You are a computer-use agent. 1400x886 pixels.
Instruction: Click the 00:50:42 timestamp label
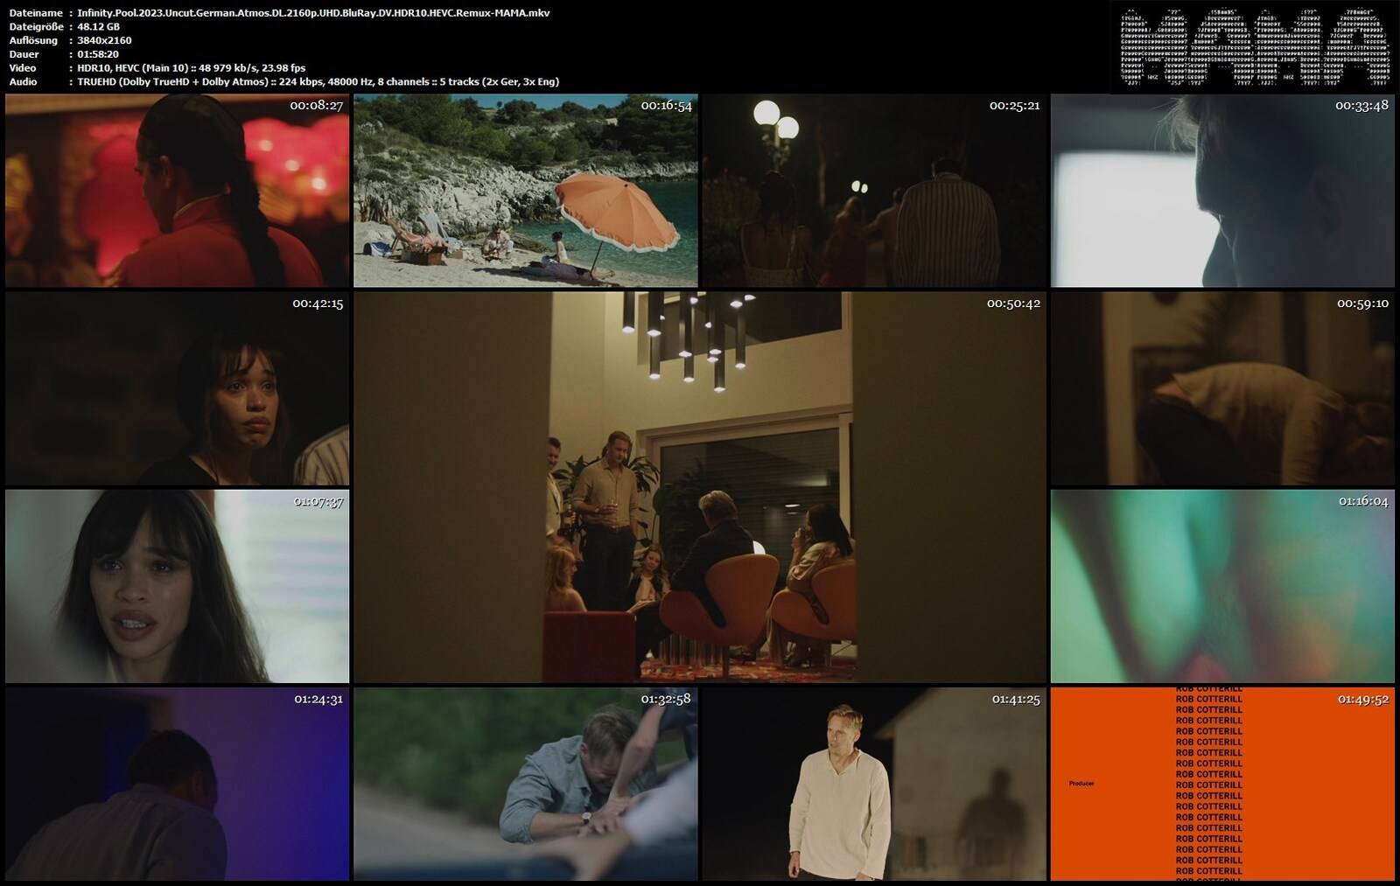[x=1013, y=303]
